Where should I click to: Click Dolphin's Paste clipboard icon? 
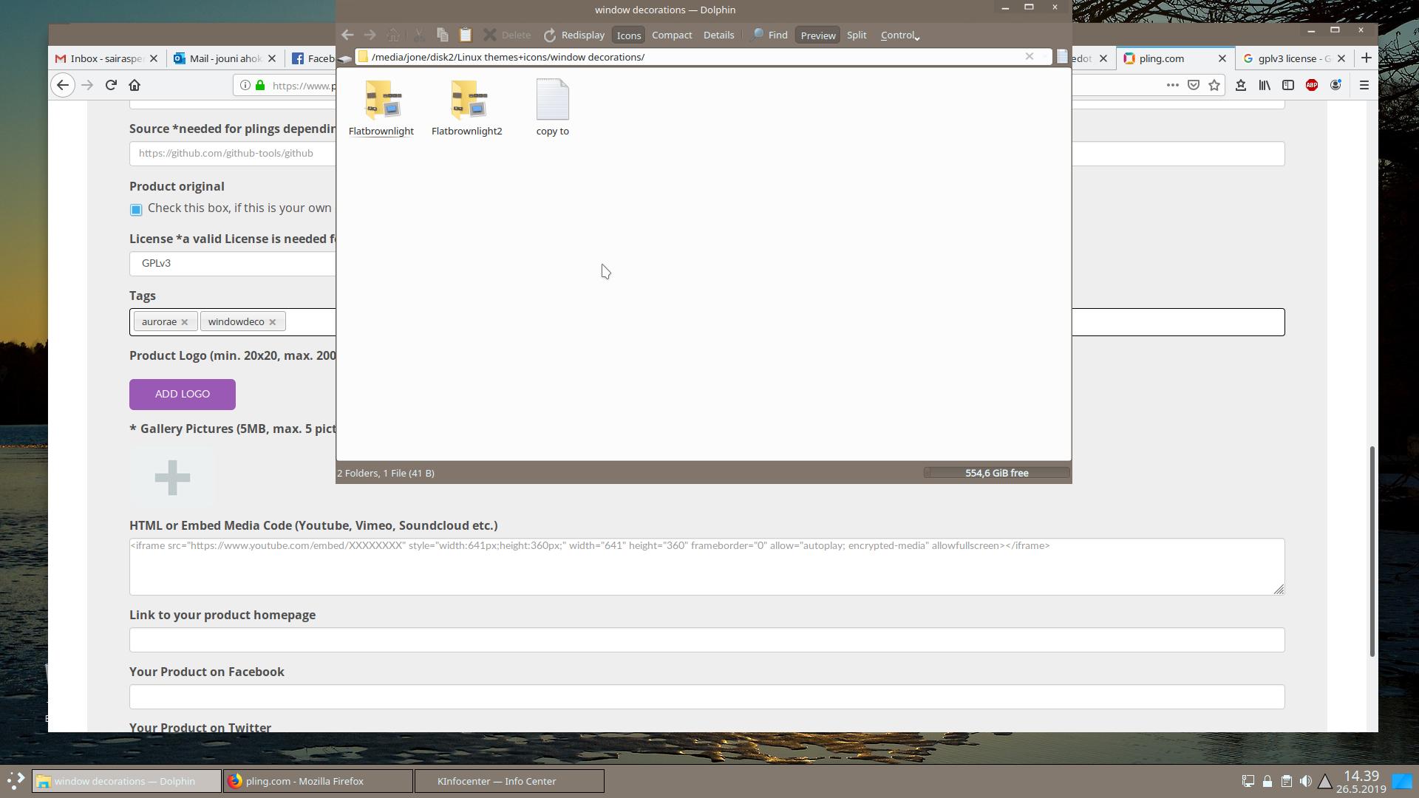pyautogui.click(x=465, y=35)
